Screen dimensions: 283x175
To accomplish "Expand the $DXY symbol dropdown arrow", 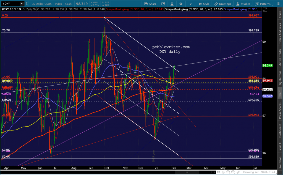I will (22, 4).
